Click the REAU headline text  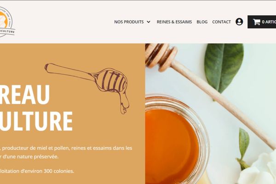(x=24, y=95)
